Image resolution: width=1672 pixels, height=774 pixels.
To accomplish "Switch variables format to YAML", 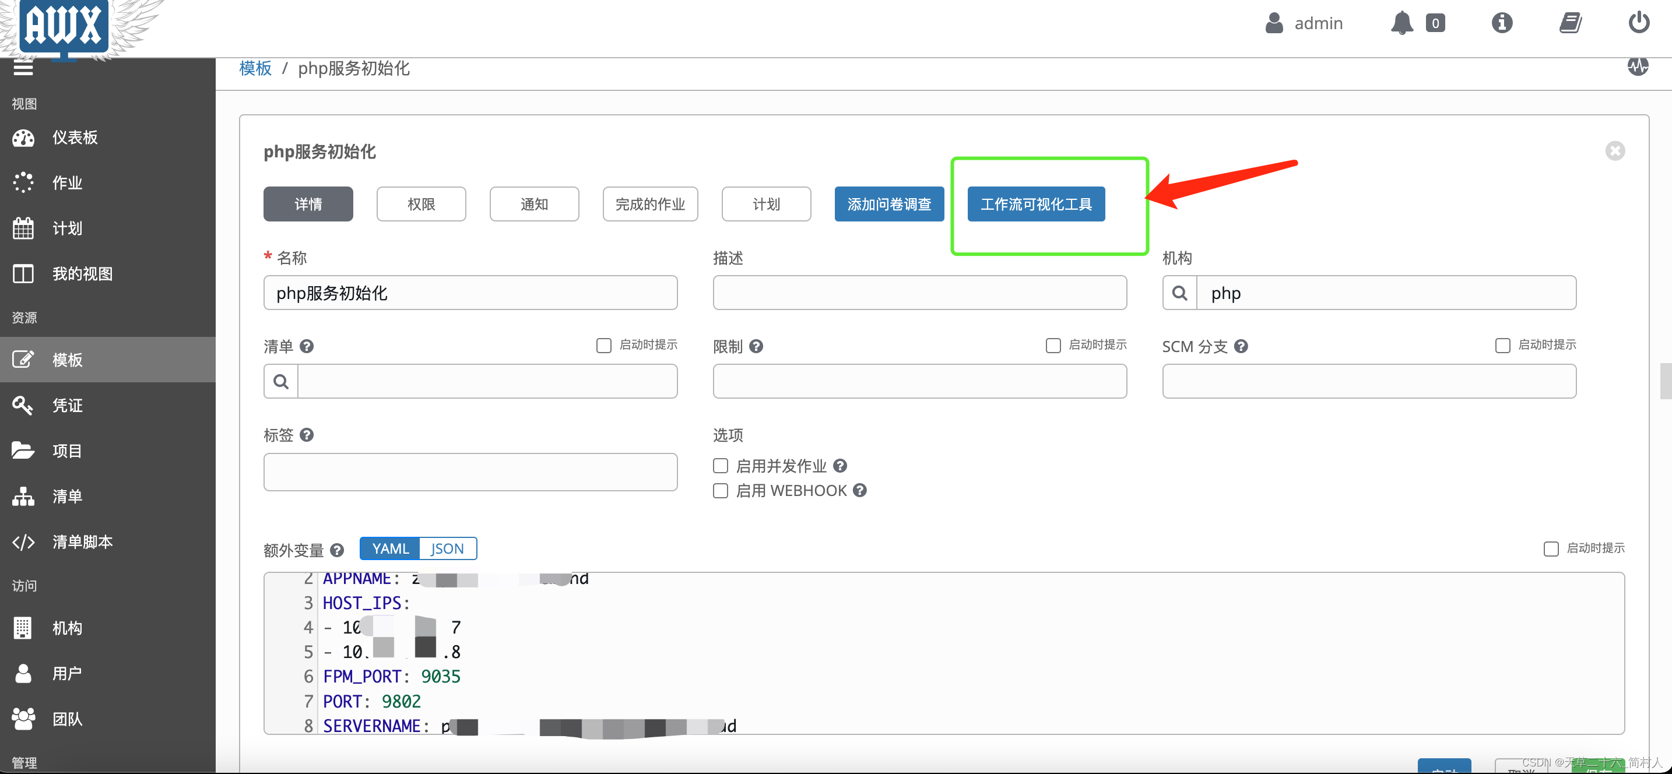I will pos(390,549).
